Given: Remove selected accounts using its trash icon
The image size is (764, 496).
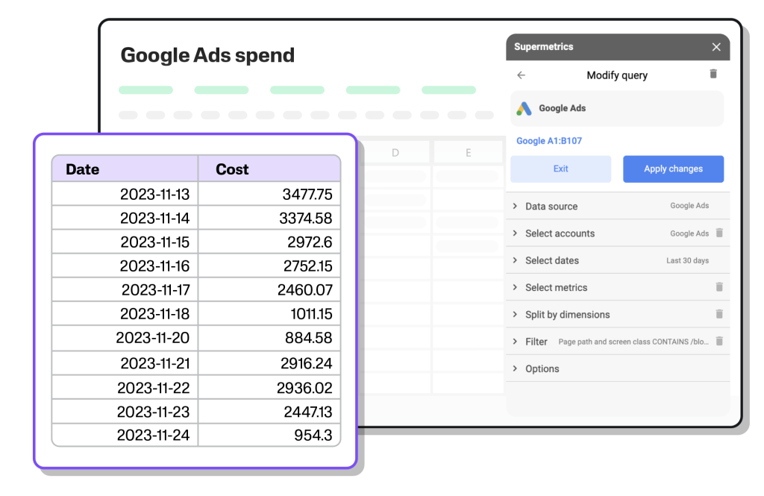Looking at the screenshot, I should click(x=719, y=233).
